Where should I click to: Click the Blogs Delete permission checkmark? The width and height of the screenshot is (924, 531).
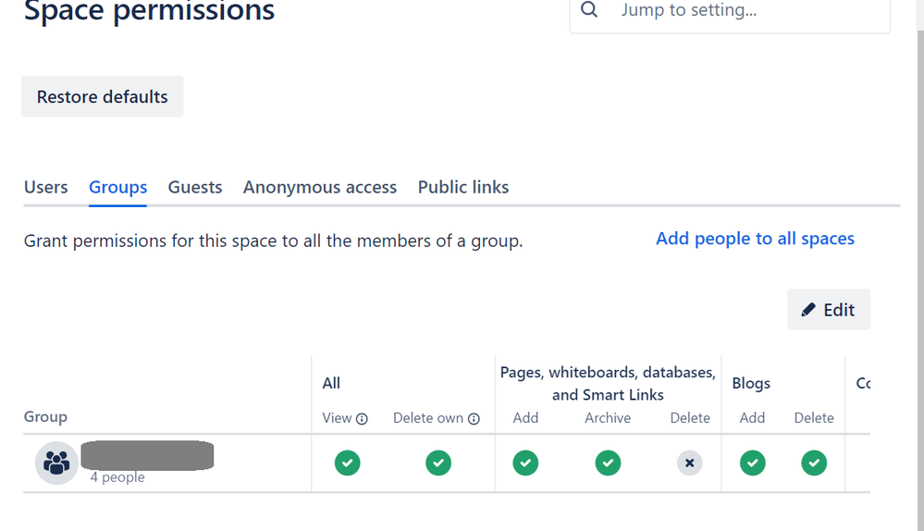[x=814, y=463]
